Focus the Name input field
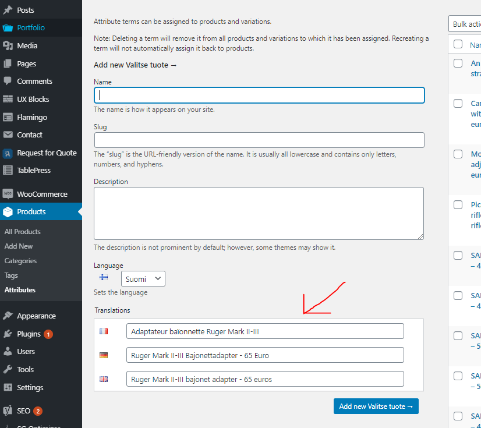 tap(259, 95)
